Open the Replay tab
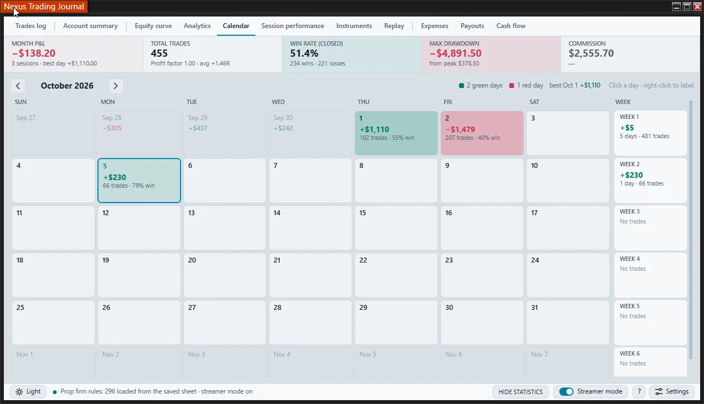Image resolution: width=704 pixels, height=404 pixels. [x=394, y=26]
